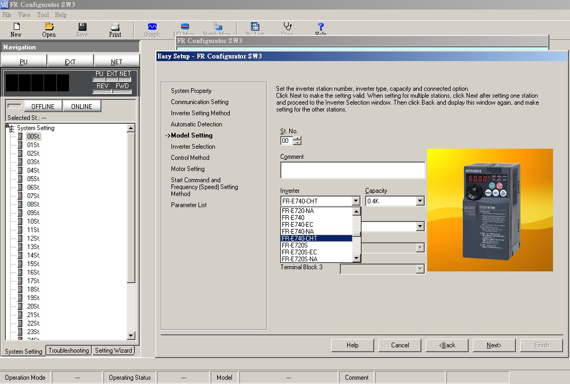Click the Diagnosis stethoscope icon
Viewport: 570px width, 384px height.
[287, 27]
